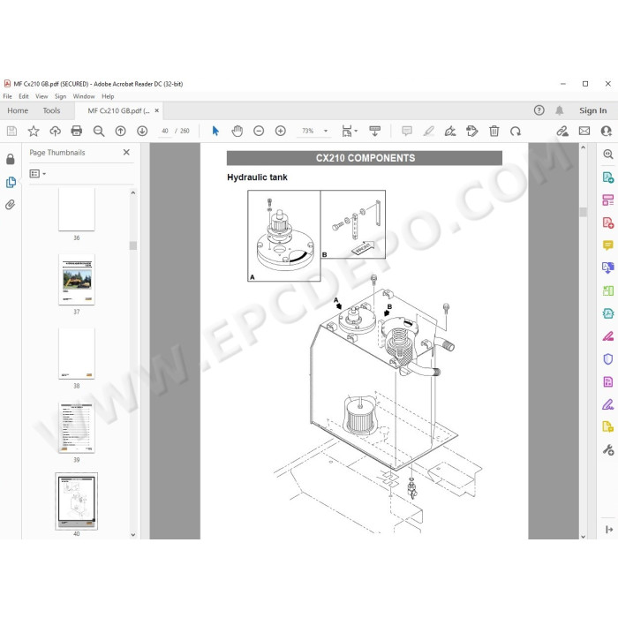This screenshot has height=618, width=618.
Task: Open the Fill & Sign tool in right pane
Action: tap(608, 404)
